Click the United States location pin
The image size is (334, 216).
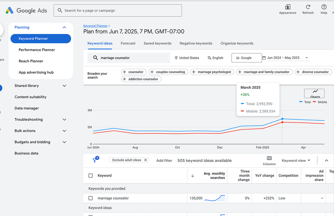pos(176,58)
